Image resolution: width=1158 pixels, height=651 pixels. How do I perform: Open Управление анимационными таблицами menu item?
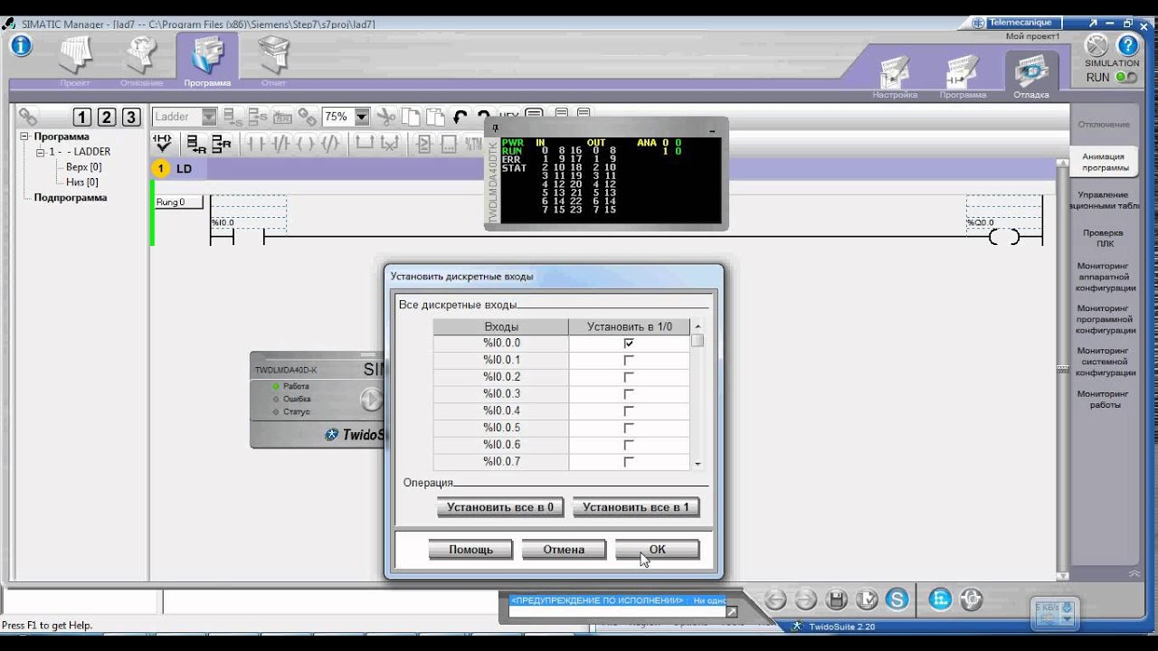click(1104, 200)
